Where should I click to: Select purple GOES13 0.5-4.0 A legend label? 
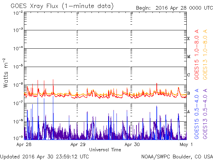(x=205, y=114)
